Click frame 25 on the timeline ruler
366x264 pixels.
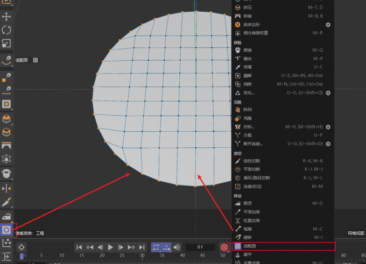point(122,255)
